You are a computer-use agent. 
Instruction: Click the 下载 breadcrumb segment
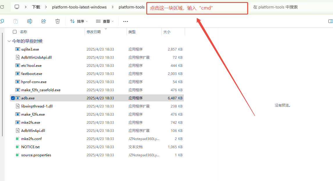[36, 7]
